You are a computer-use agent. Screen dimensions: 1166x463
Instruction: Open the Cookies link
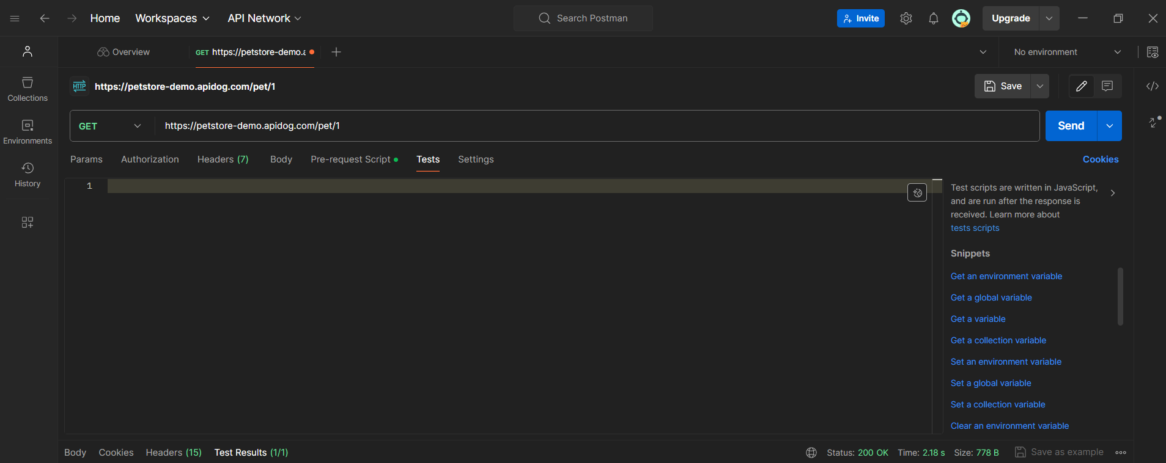click(1101, 159)
